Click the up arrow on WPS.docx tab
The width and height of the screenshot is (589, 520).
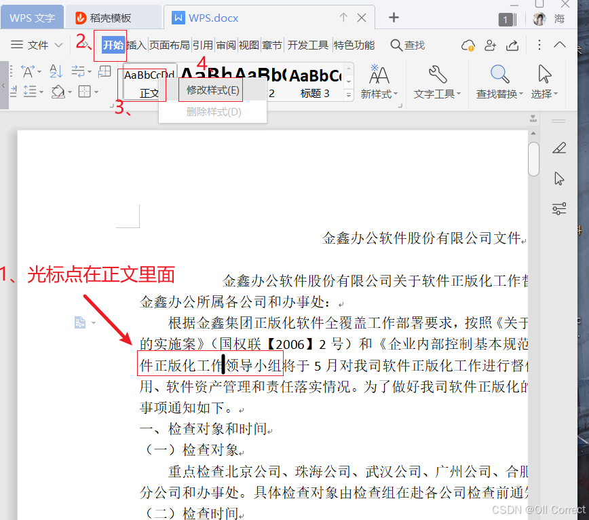click(343, 17)
